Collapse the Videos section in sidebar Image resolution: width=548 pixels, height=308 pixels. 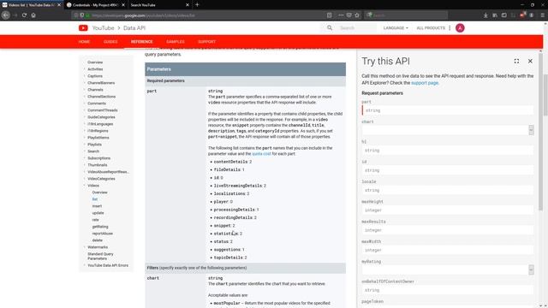(x=85, y=186)
